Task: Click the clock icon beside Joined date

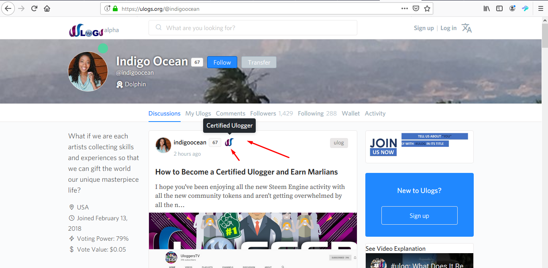Action: [x=72, y=218]
